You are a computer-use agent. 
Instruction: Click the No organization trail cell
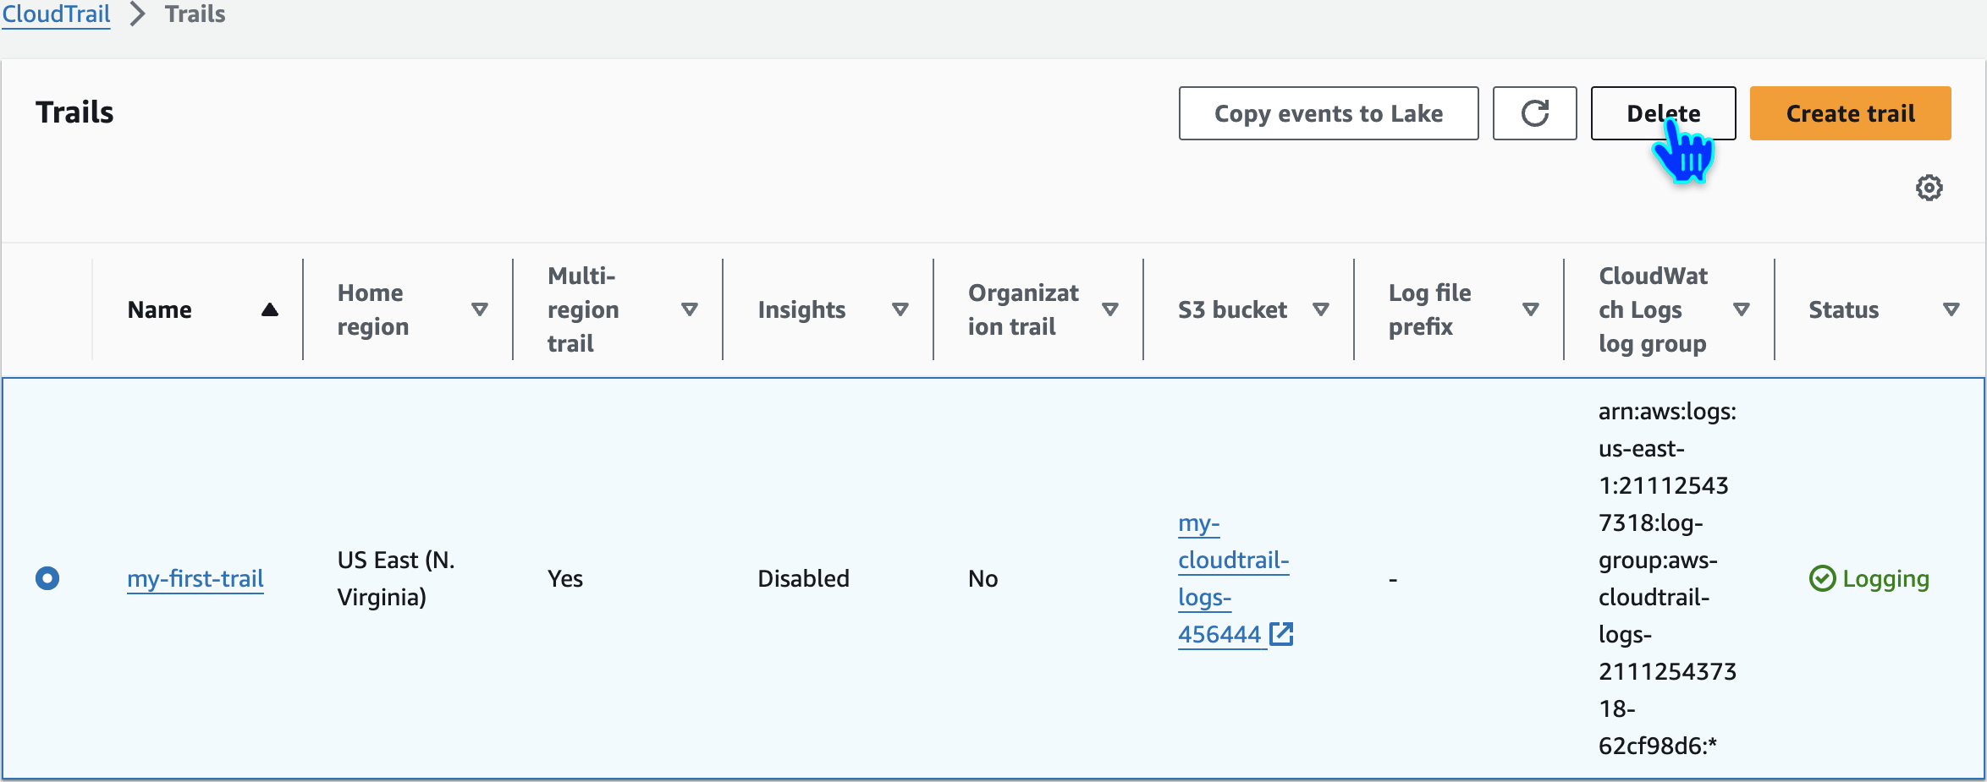[982, 578]
